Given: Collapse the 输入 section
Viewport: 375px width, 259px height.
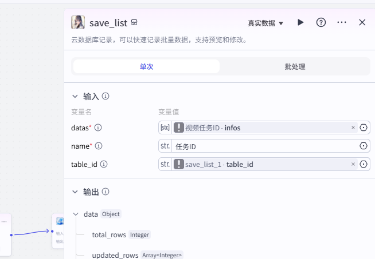Looking at the screenshot, I should point(75,97).
